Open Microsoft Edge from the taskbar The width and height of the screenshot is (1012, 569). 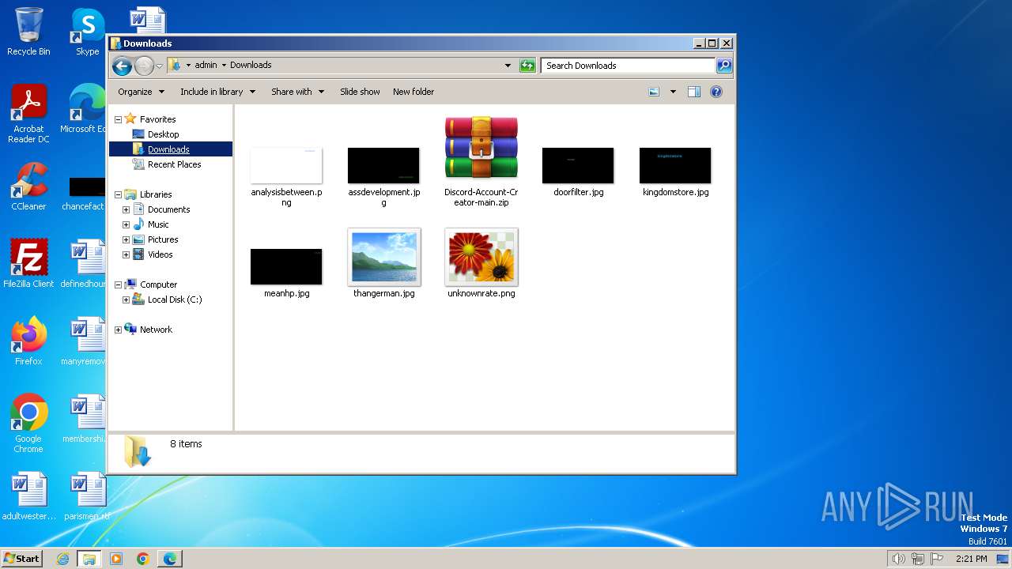(x=170, y=559)
